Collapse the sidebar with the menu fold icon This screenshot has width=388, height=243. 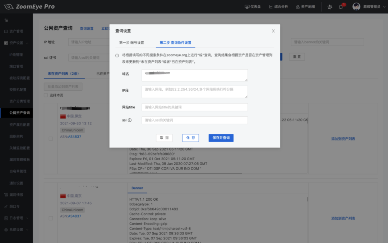click(x=6, y=20)
